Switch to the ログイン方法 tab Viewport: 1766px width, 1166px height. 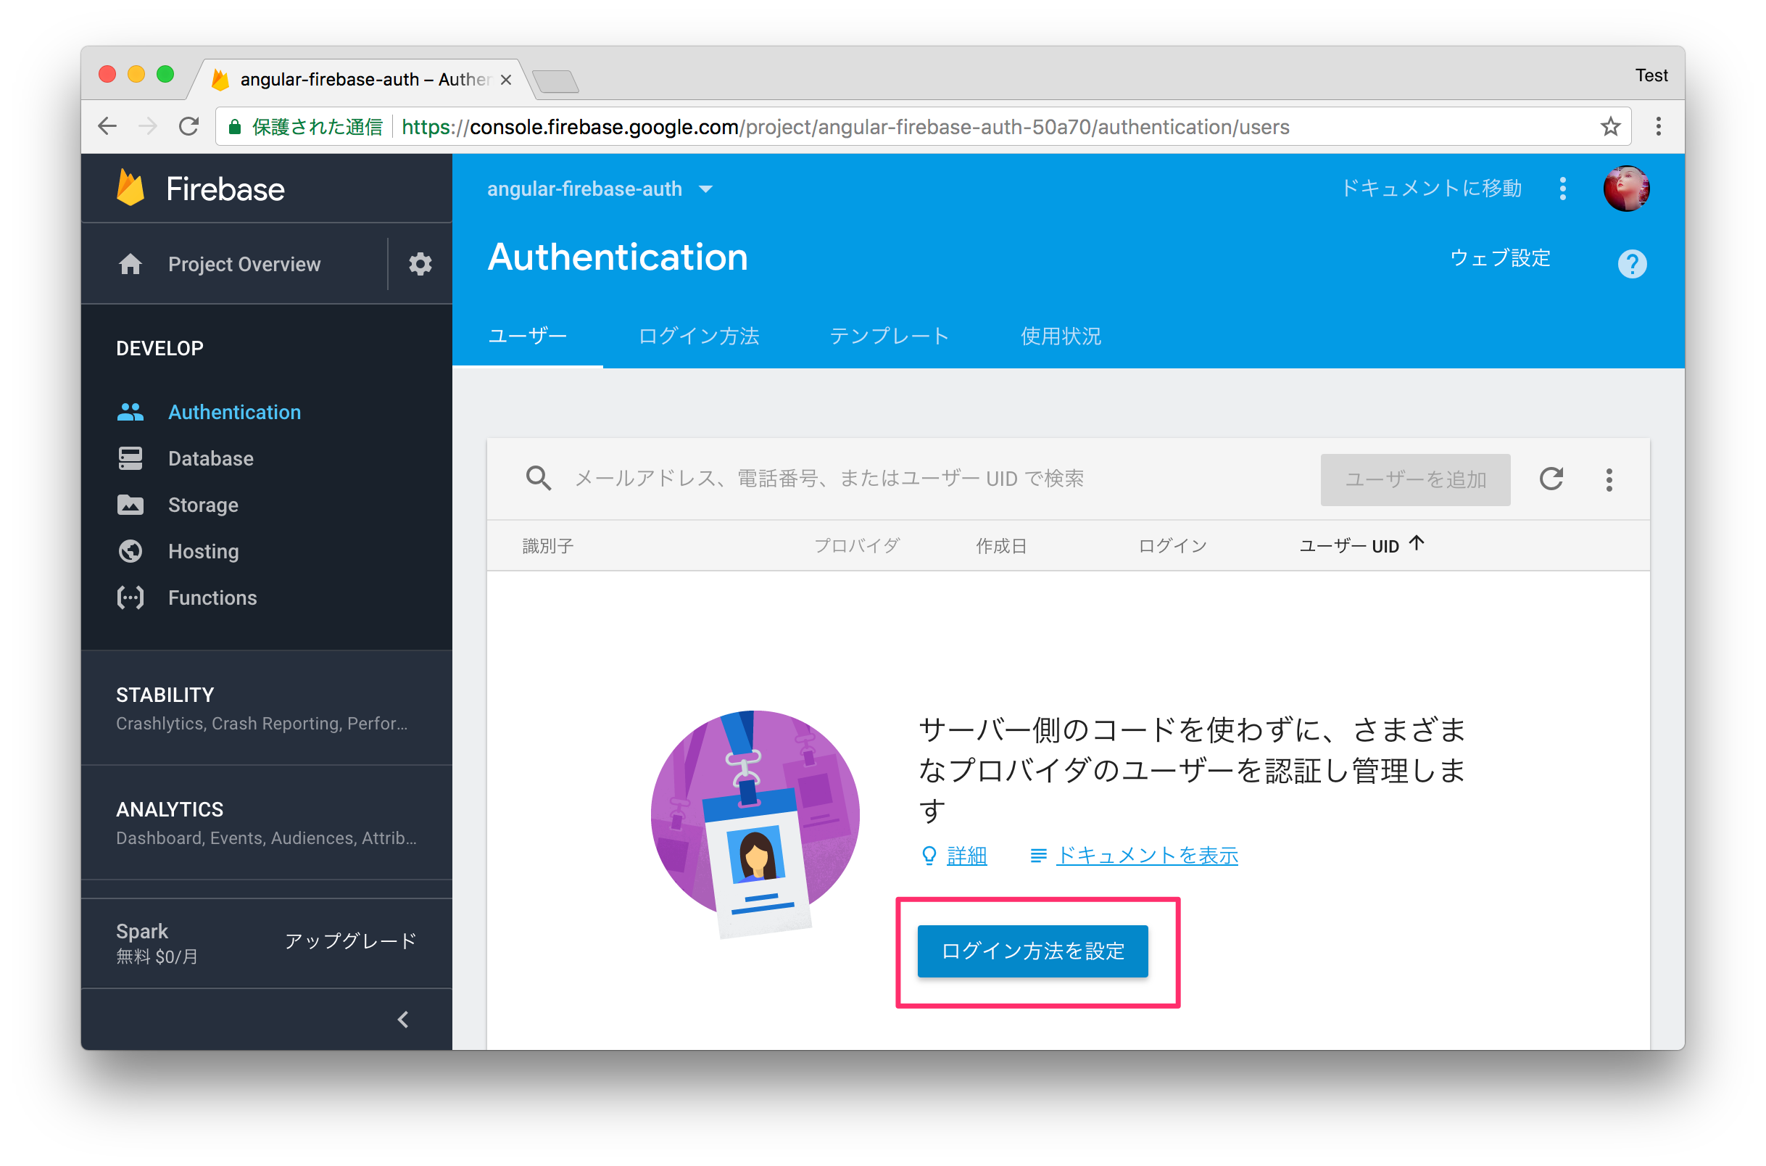click(x=698, y=336)
